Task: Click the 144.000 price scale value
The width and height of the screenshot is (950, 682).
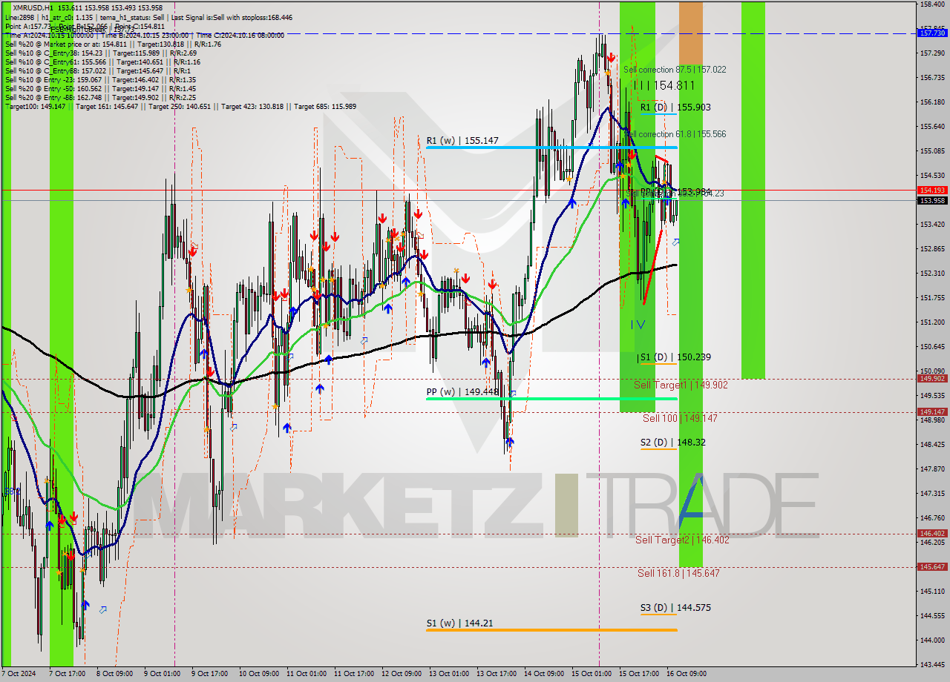Action: 931,640
